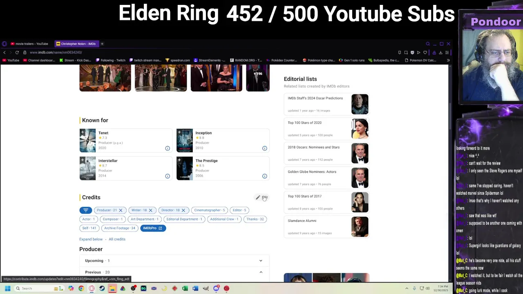The height and width of the screenshot is (294, 523).
Task: Open File Explorer in taskbar
Action: [x=112, y=288]
